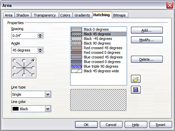The width and height of the screenshot is (175, 131).
Task: Click the black Line color swatch
Action: pyautogui.click(x=16, y=109)
